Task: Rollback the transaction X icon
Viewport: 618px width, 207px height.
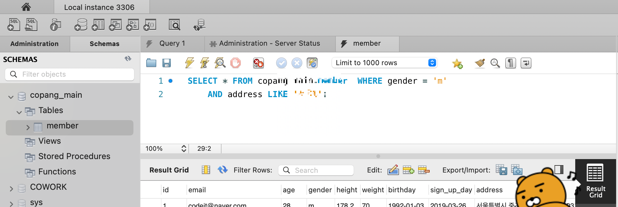Action: pos(297,63)
